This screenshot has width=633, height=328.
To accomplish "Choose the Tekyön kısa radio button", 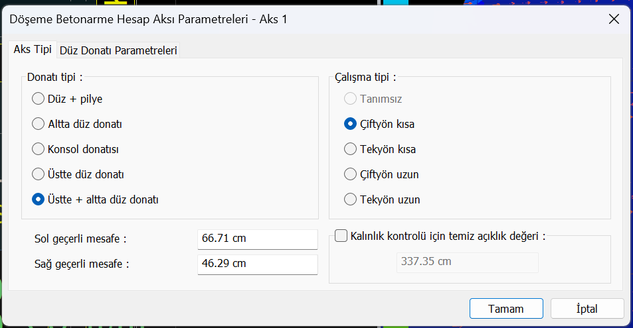I will (350, 149).
